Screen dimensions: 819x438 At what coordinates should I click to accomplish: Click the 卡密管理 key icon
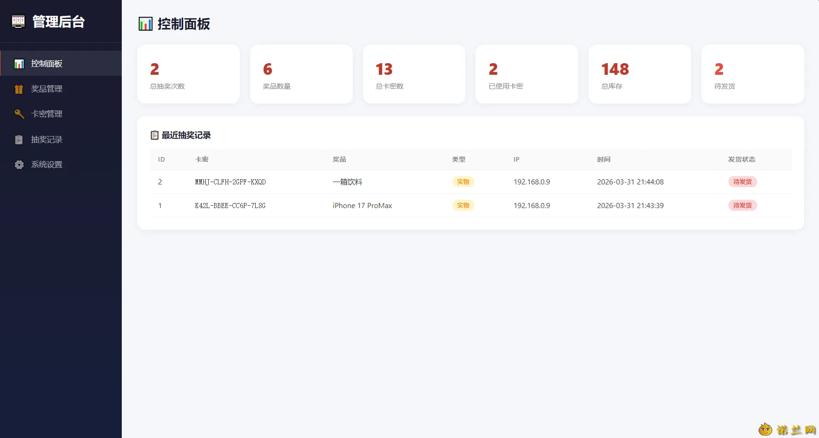(x=19, y=114)
